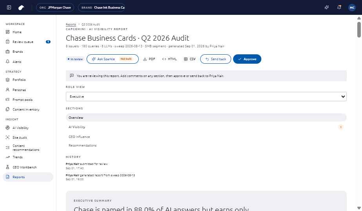This screenshot has height=211, width=362.
Task: Click the app logo icon
Action: tap(21, 7)
